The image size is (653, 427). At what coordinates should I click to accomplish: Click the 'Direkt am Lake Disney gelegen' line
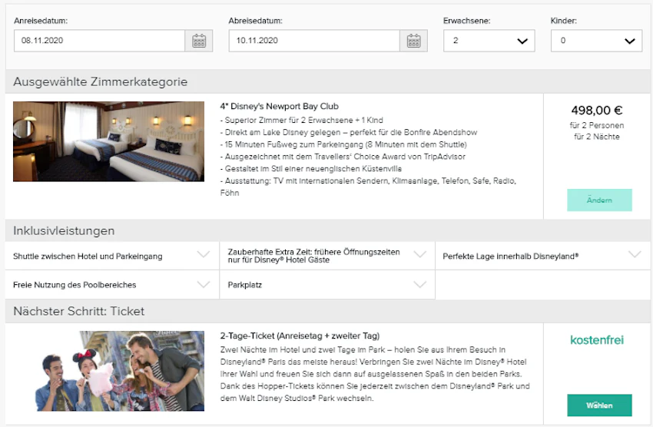pos(349,132)
